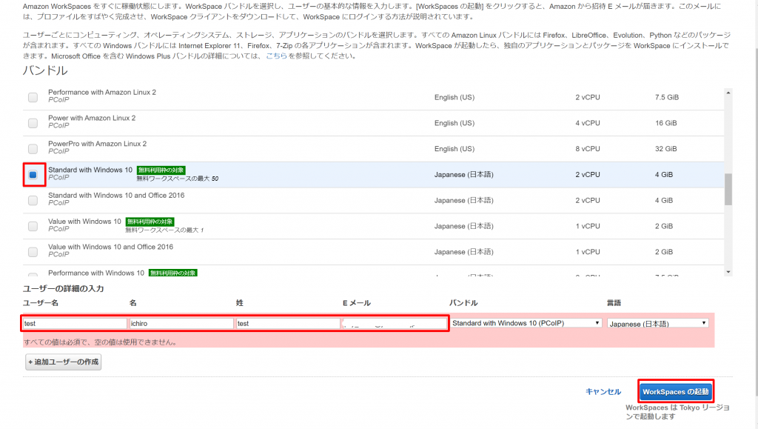Select the 'Standard with Windows 10 and Office 2016' name
Image resolution: width=758 pixels, height=429 pixels.
coord(116,196)
